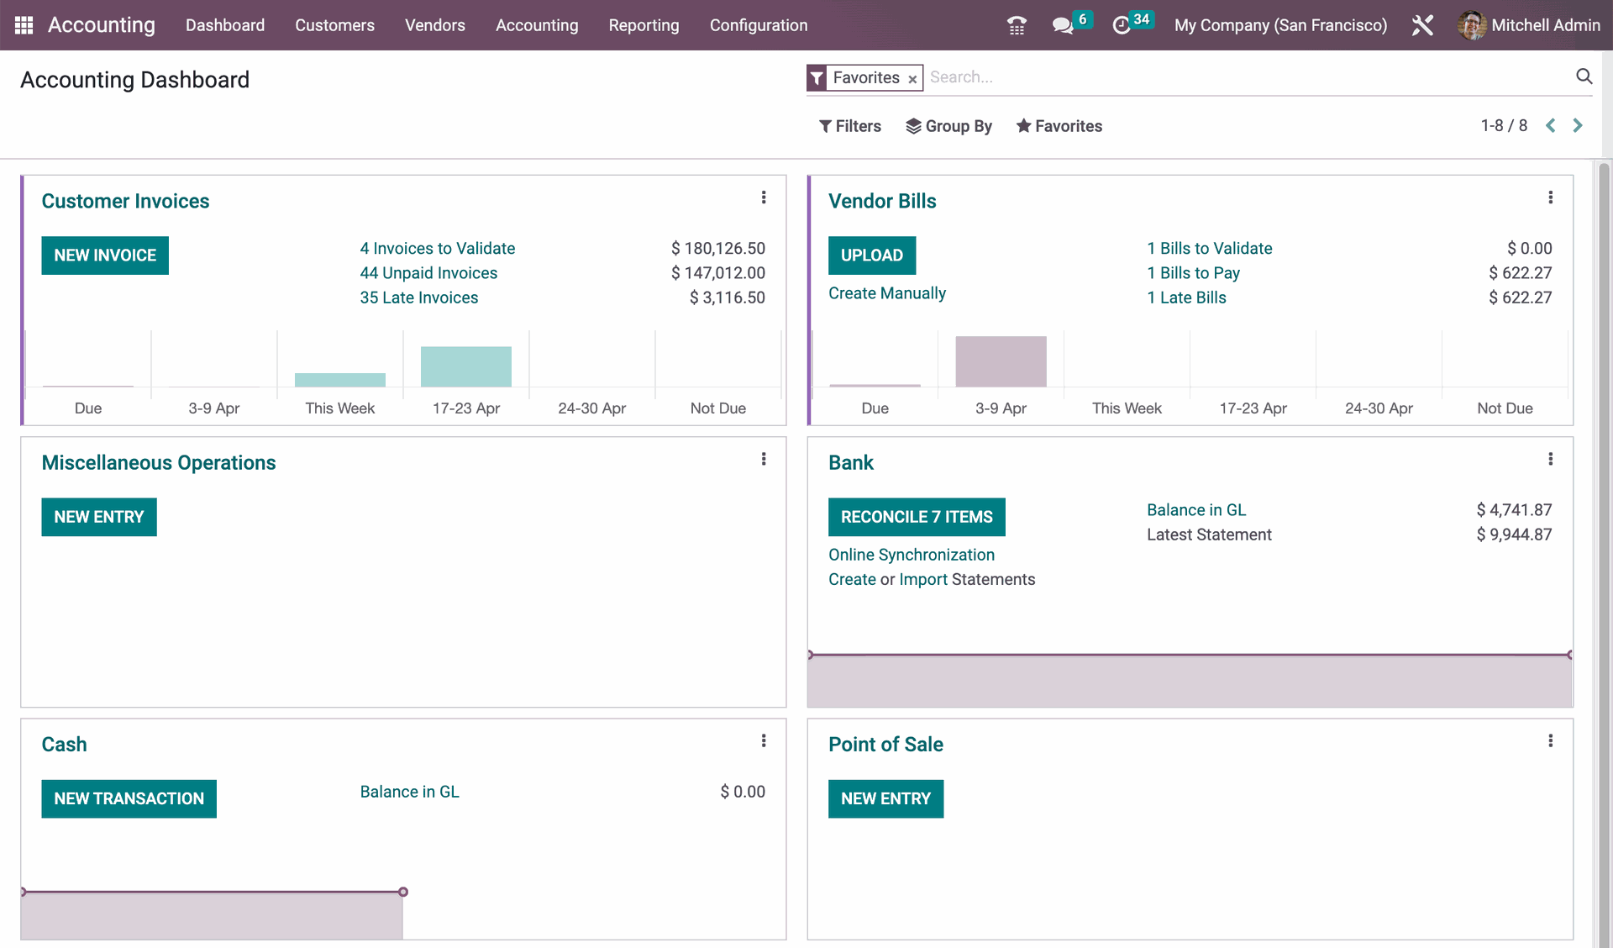This screenshot has width=1613, height=948.
Task: Click the VoIP phone icon
Action: [1017, 25]
